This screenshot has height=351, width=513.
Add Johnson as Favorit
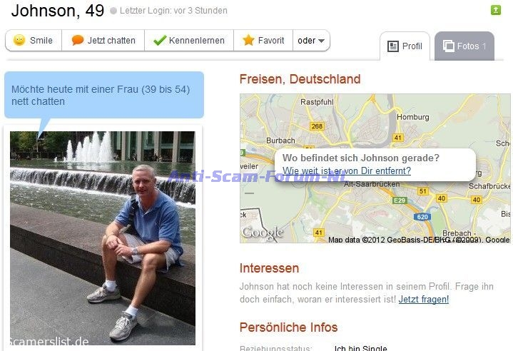(263, 40)
